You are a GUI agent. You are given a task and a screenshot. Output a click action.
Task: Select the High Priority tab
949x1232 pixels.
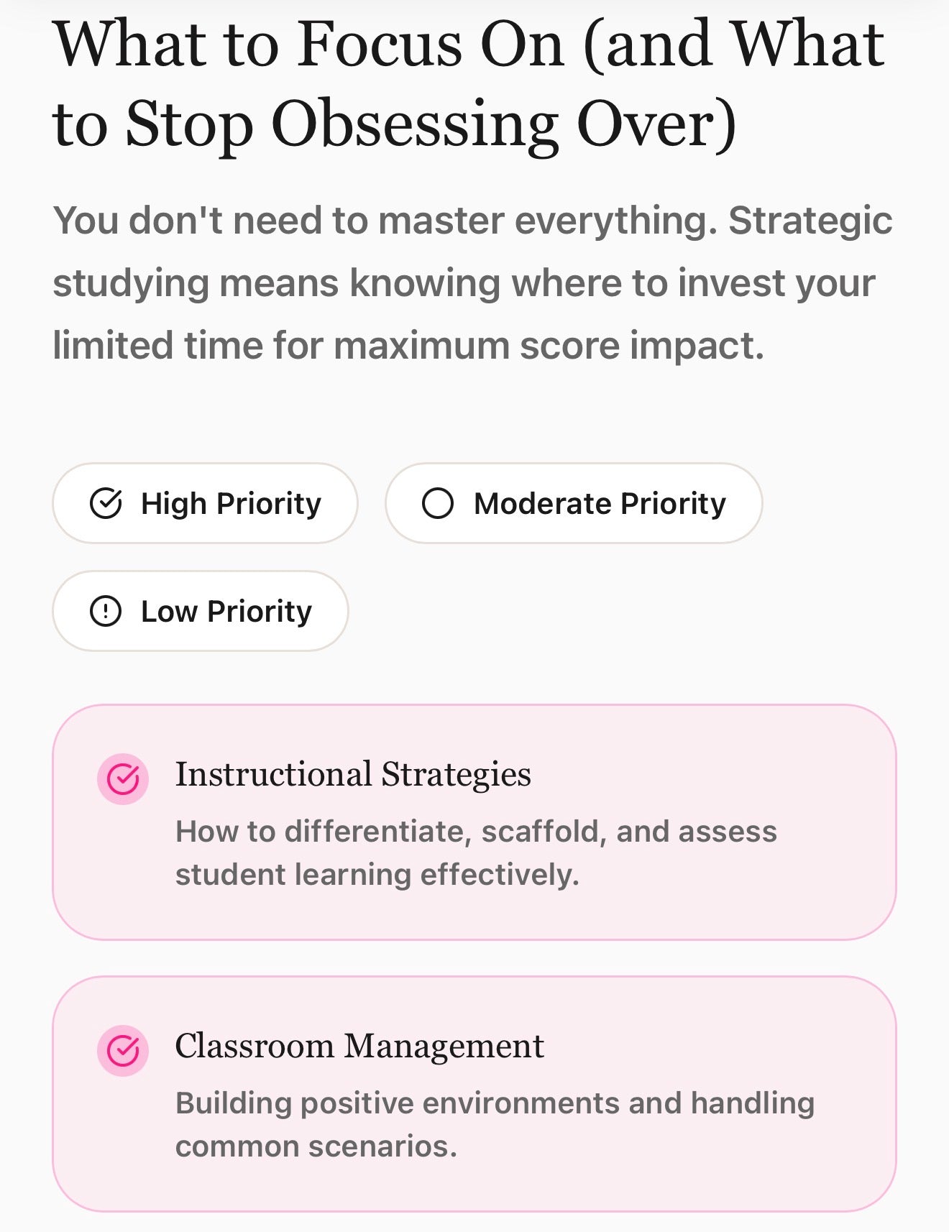(205, 503)
